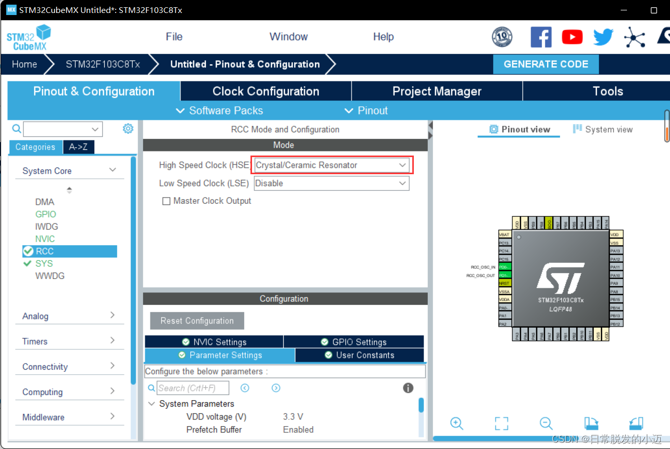The width and height of the screenshot is (670, 449).
Task: Select the A->Z sorting tab
Action: [x=78, y=147]
